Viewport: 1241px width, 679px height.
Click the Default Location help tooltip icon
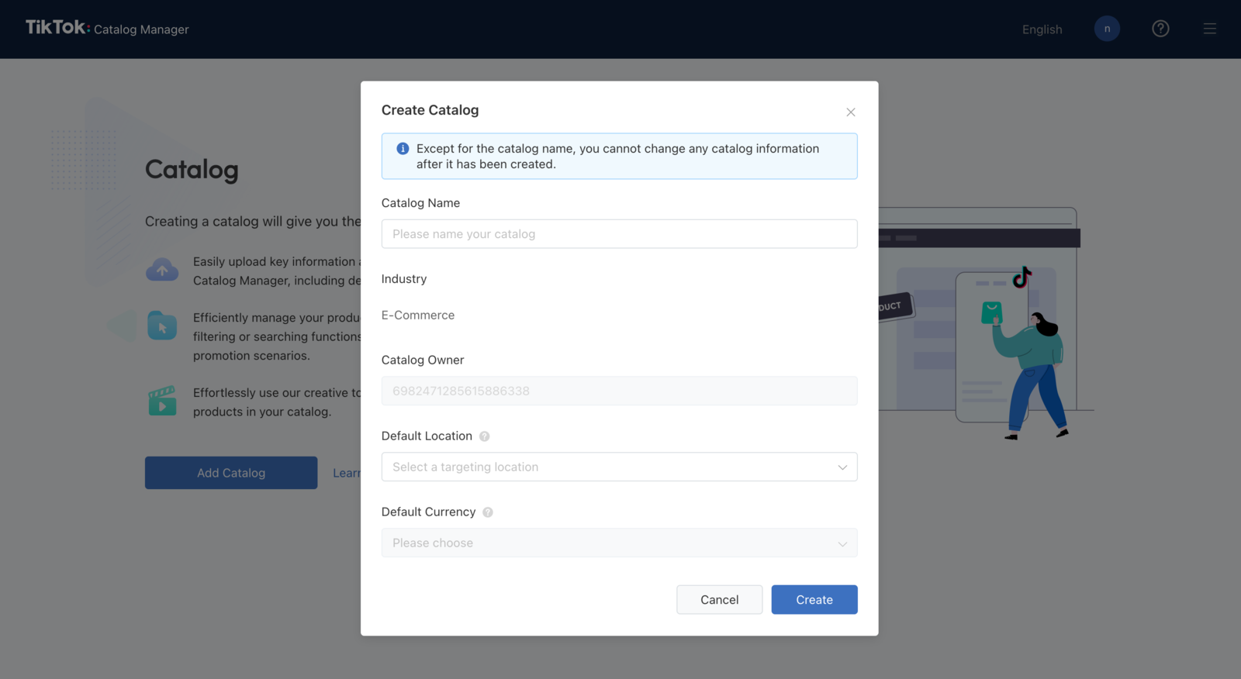click(485, 436)
